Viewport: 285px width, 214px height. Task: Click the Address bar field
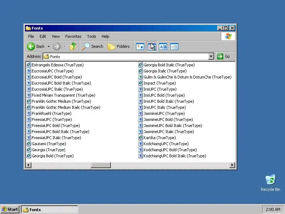[x=126, y=56]
